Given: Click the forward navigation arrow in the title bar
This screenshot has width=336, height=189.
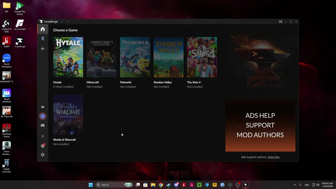Looking at the screenshot, I should (67, 22).
